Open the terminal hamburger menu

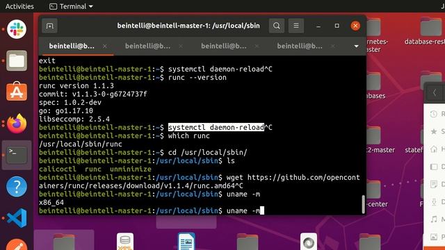(x=296, y=26)
